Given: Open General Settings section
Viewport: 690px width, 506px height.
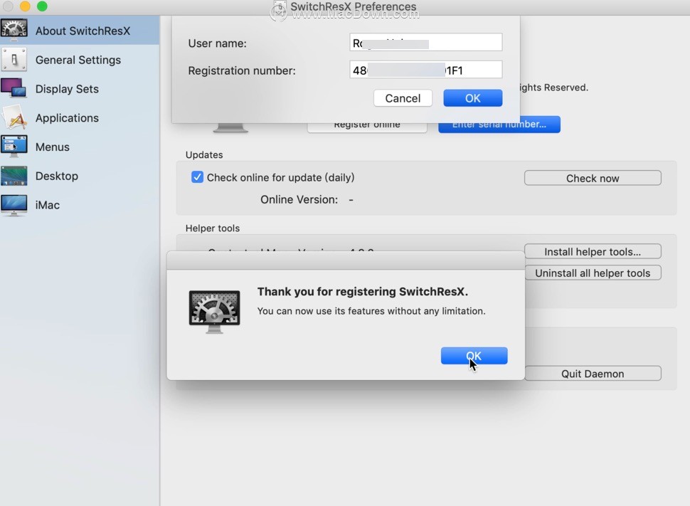Looking at the screenshot, I should tap(80, 60).
